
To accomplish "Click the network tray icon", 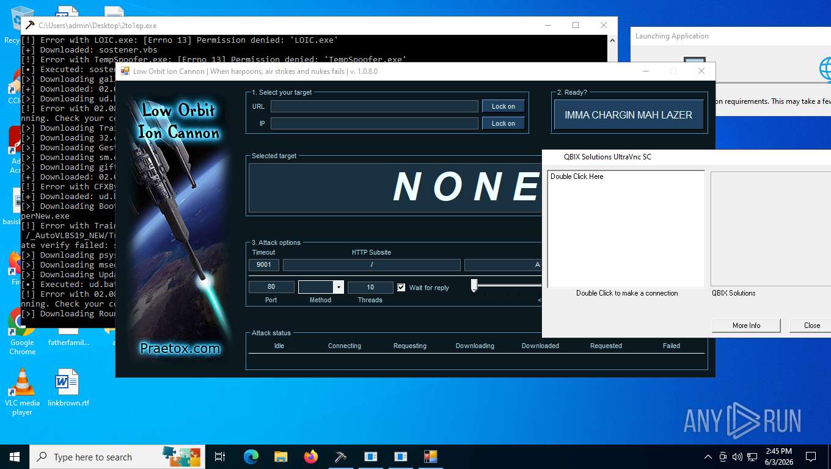I will coord(753,457).
